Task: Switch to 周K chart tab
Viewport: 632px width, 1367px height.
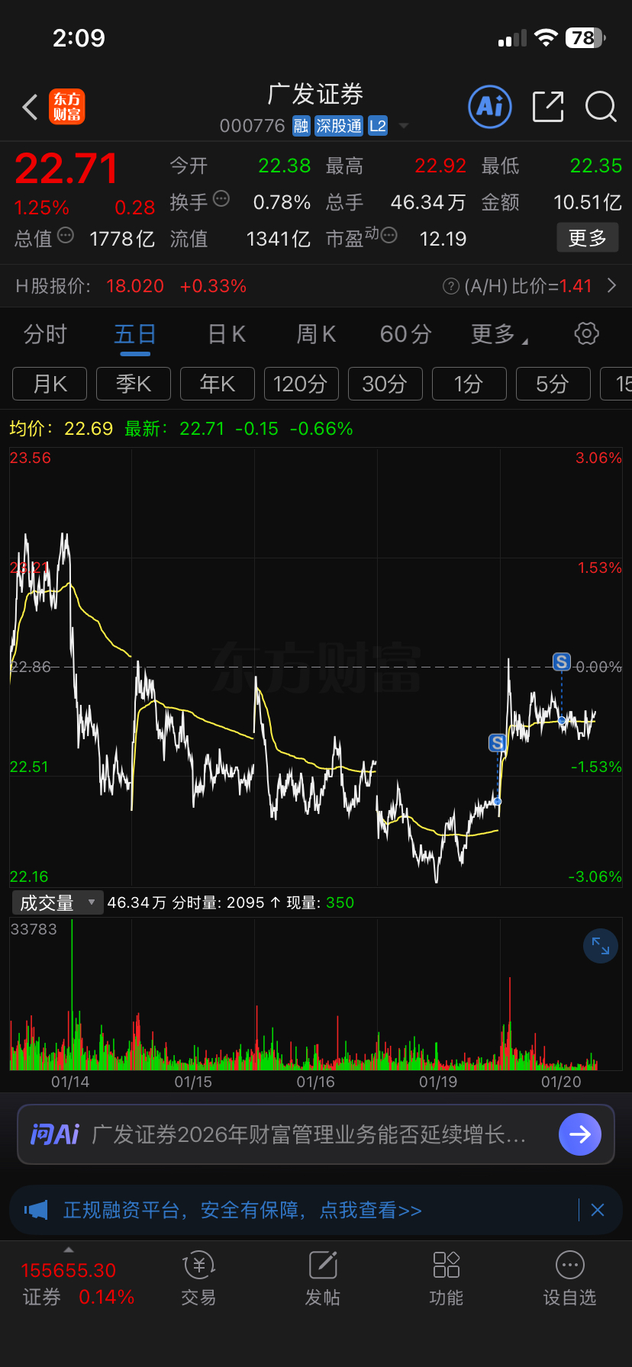Action: [316, 334]
